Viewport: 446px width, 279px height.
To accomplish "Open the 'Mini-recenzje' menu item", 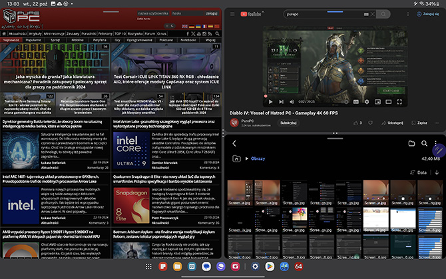I will tap(54, 33).
